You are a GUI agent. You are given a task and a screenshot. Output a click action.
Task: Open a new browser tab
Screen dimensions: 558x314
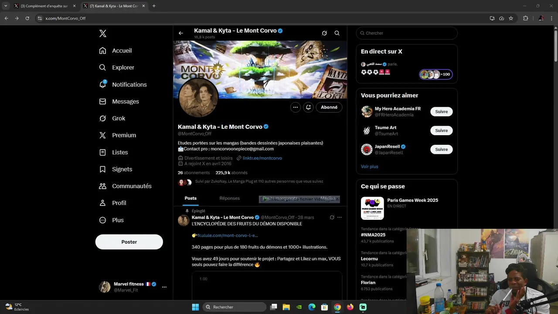(154, 6)
